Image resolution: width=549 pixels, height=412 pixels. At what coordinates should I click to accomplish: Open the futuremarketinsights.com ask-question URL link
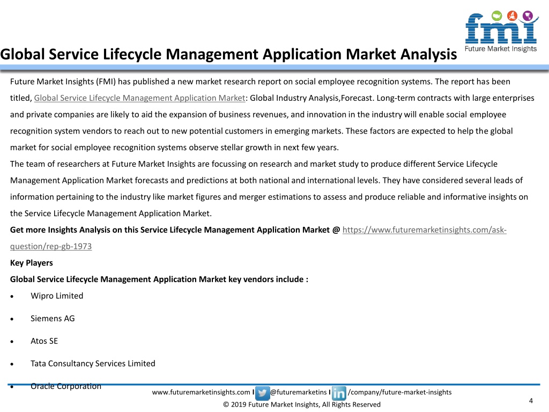[x=258, y=238]
